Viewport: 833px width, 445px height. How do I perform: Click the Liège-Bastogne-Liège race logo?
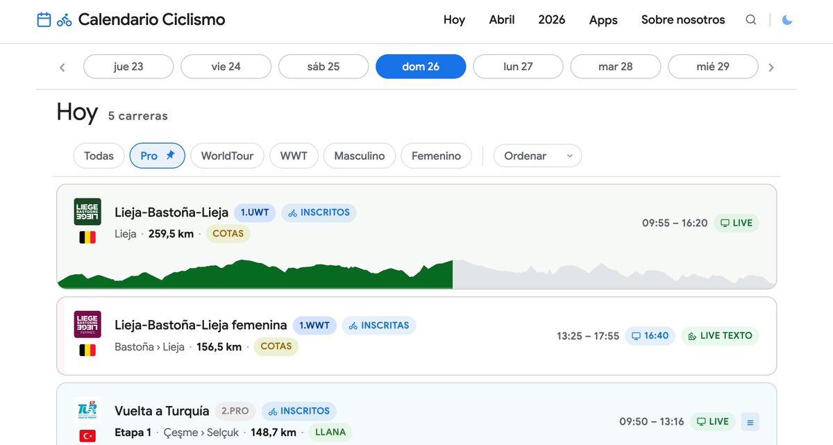tap(87, 212)
